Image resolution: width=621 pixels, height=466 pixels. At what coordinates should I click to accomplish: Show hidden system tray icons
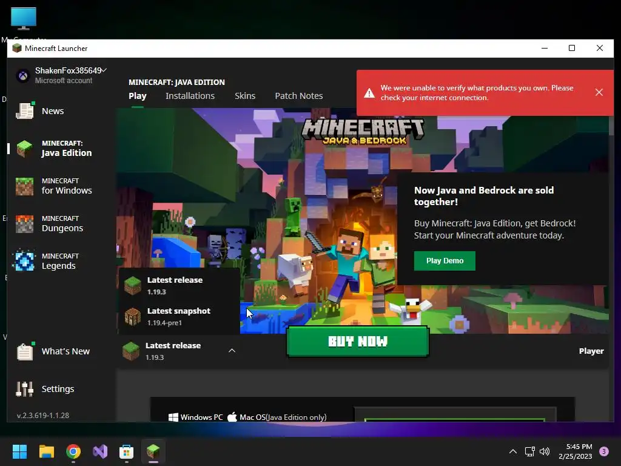(513, 451)
